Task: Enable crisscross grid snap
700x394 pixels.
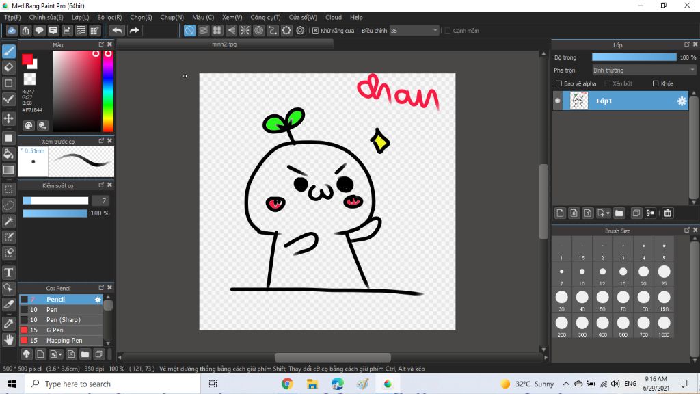Action: click(x=217, y=30)
